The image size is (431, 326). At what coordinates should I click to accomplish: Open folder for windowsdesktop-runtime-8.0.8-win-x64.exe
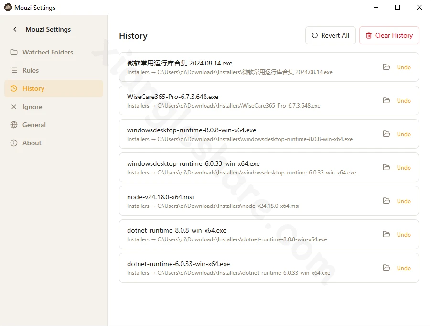[387, 134]
